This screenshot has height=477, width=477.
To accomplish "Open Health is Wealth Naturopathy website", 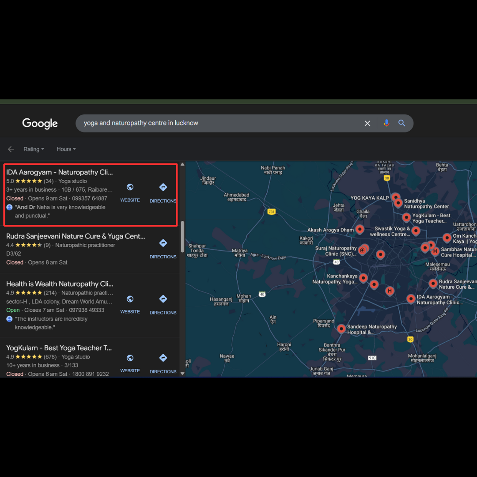I will pyautogui.click(x=130, y=299).
